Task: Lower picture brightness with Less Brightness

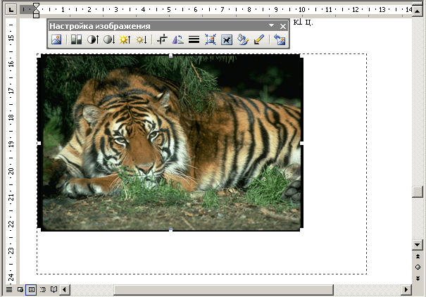Action: coord(142,40)
